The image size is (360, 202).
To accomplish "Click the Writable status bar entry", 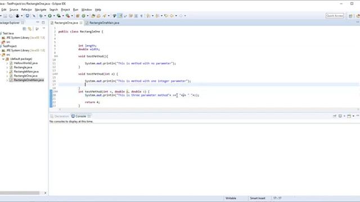I will tap(231, 198).
